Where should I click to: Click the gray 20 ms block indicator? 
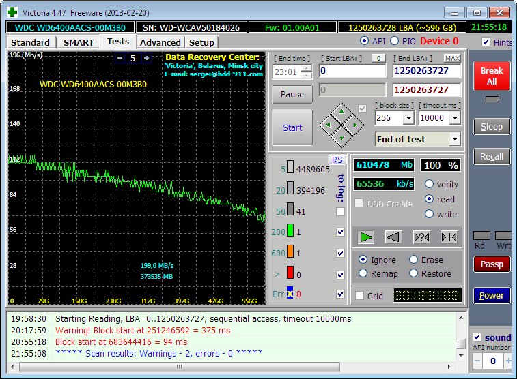tap(290, 188)
